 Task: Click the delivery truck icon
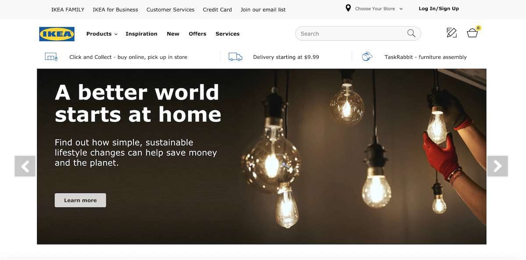[x=235, y=57]
